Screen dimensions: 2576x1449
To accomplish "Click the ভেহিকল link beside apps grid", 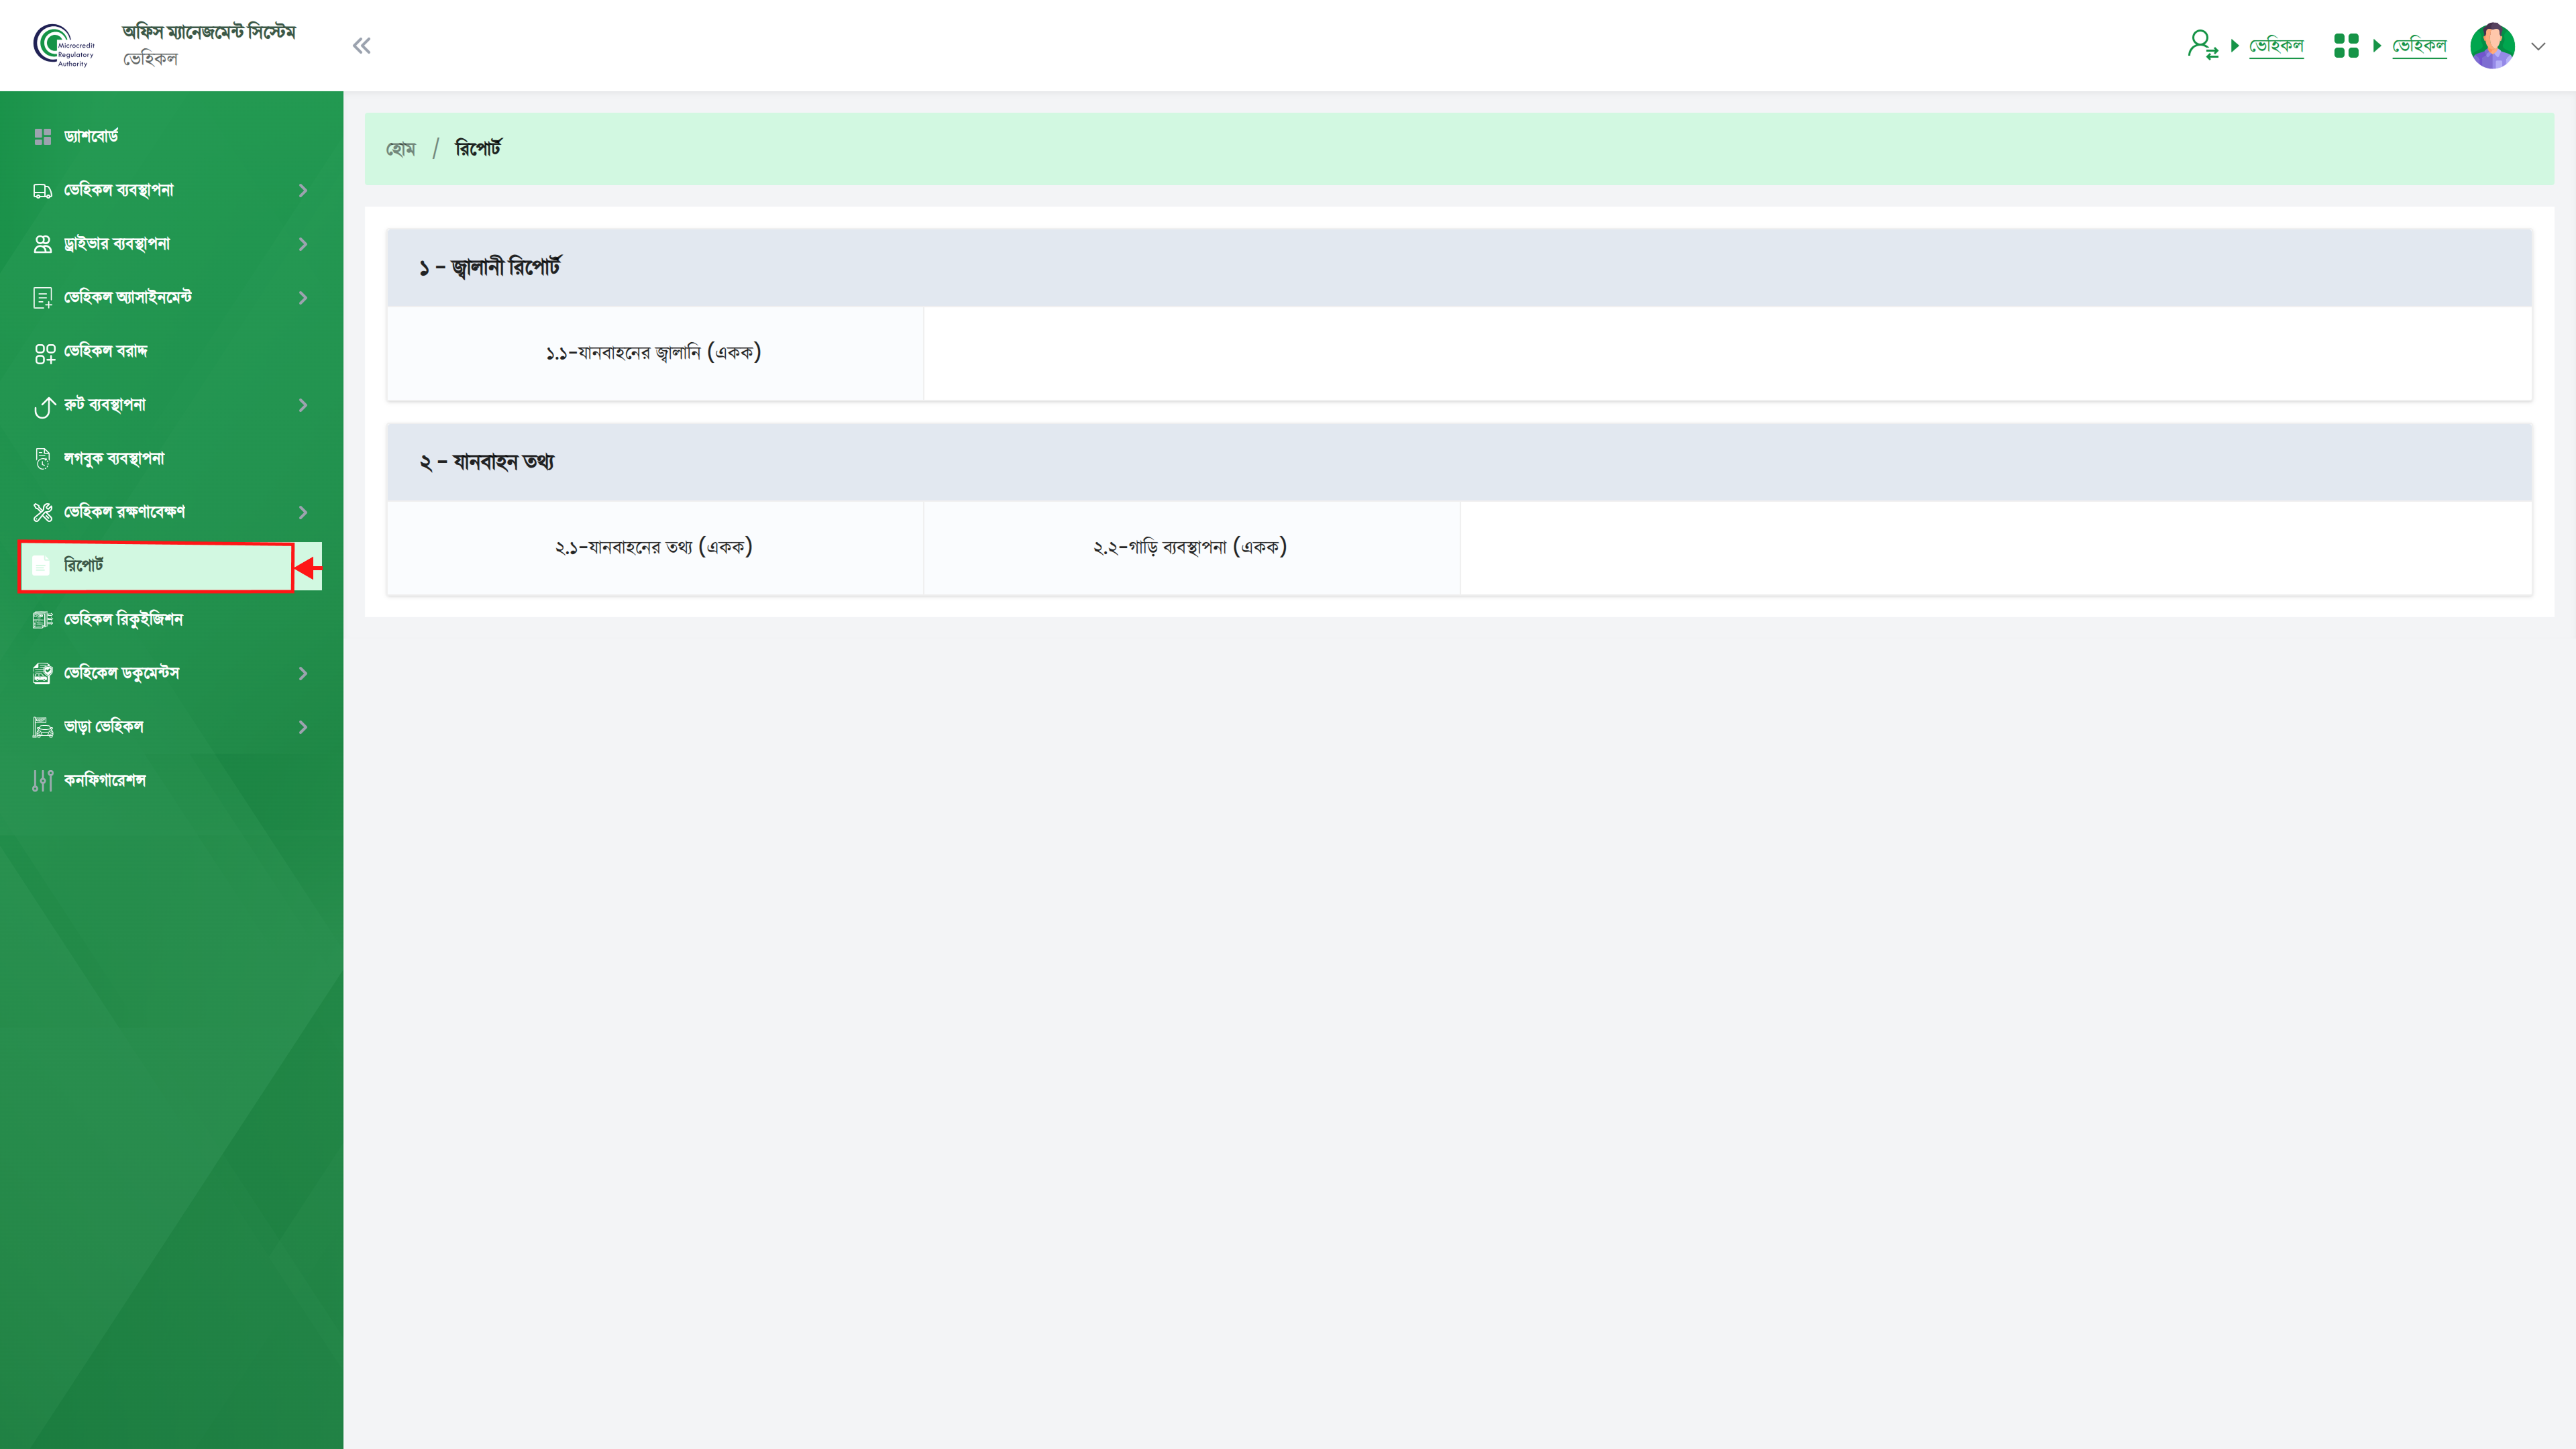I will click(x=2419, y=45).
